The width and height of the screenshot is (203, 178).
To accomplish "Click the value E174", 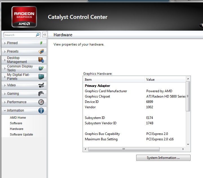I will pos(149,118).
